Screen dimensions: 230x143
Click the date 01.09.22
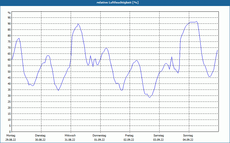[99, 140]
